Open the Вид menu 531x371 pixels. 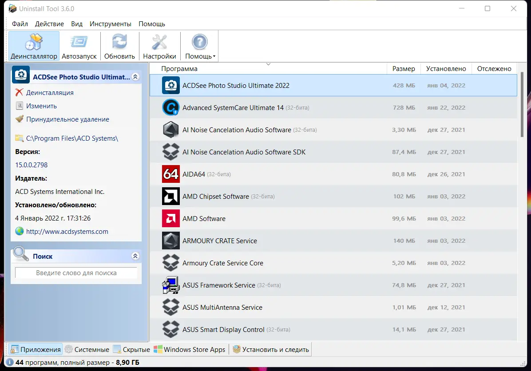77,24
